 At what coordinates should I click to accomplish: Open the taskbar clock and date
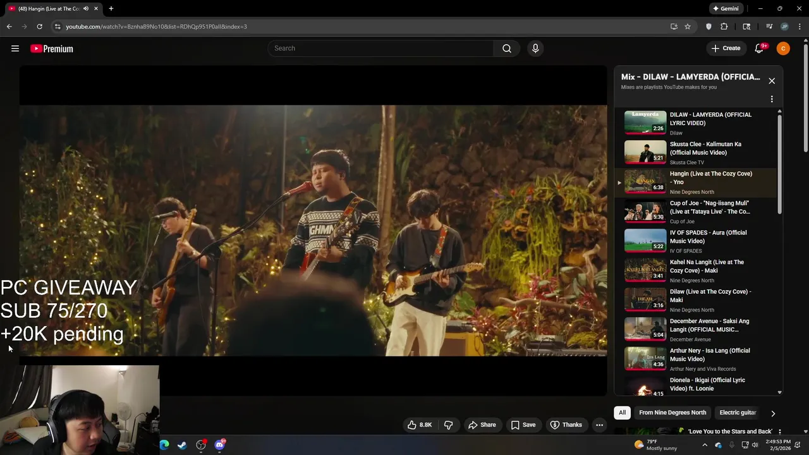pos(778,445)
